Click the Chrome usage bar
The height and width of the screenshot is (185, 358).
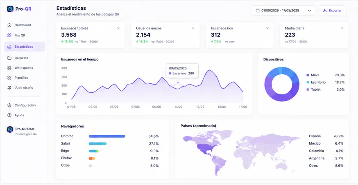point(107,136)
